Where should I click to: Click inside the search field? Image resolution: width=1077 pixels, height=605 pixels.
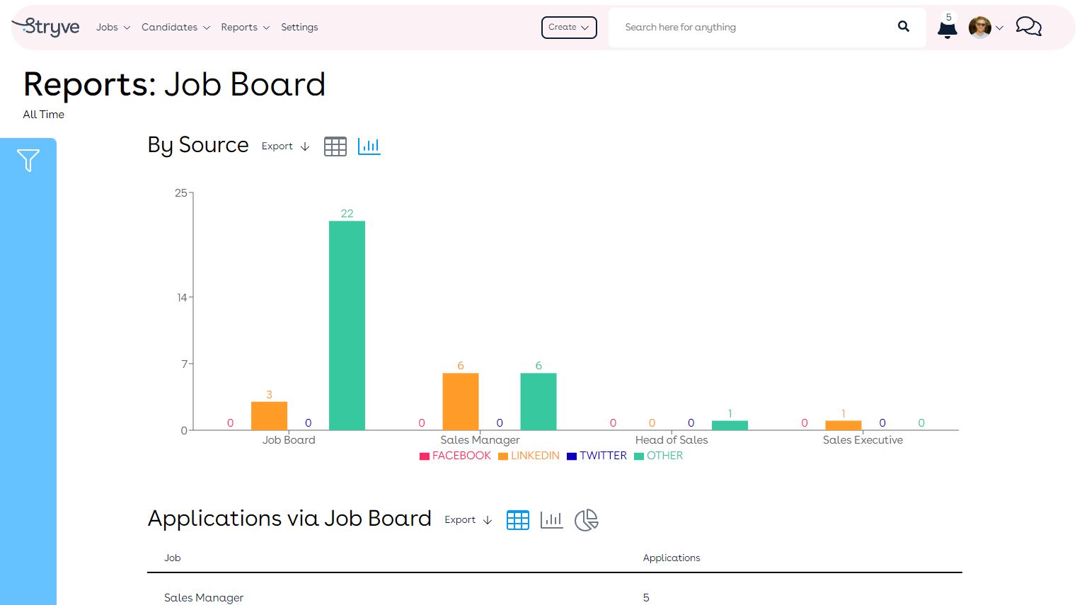coord(743,27)
